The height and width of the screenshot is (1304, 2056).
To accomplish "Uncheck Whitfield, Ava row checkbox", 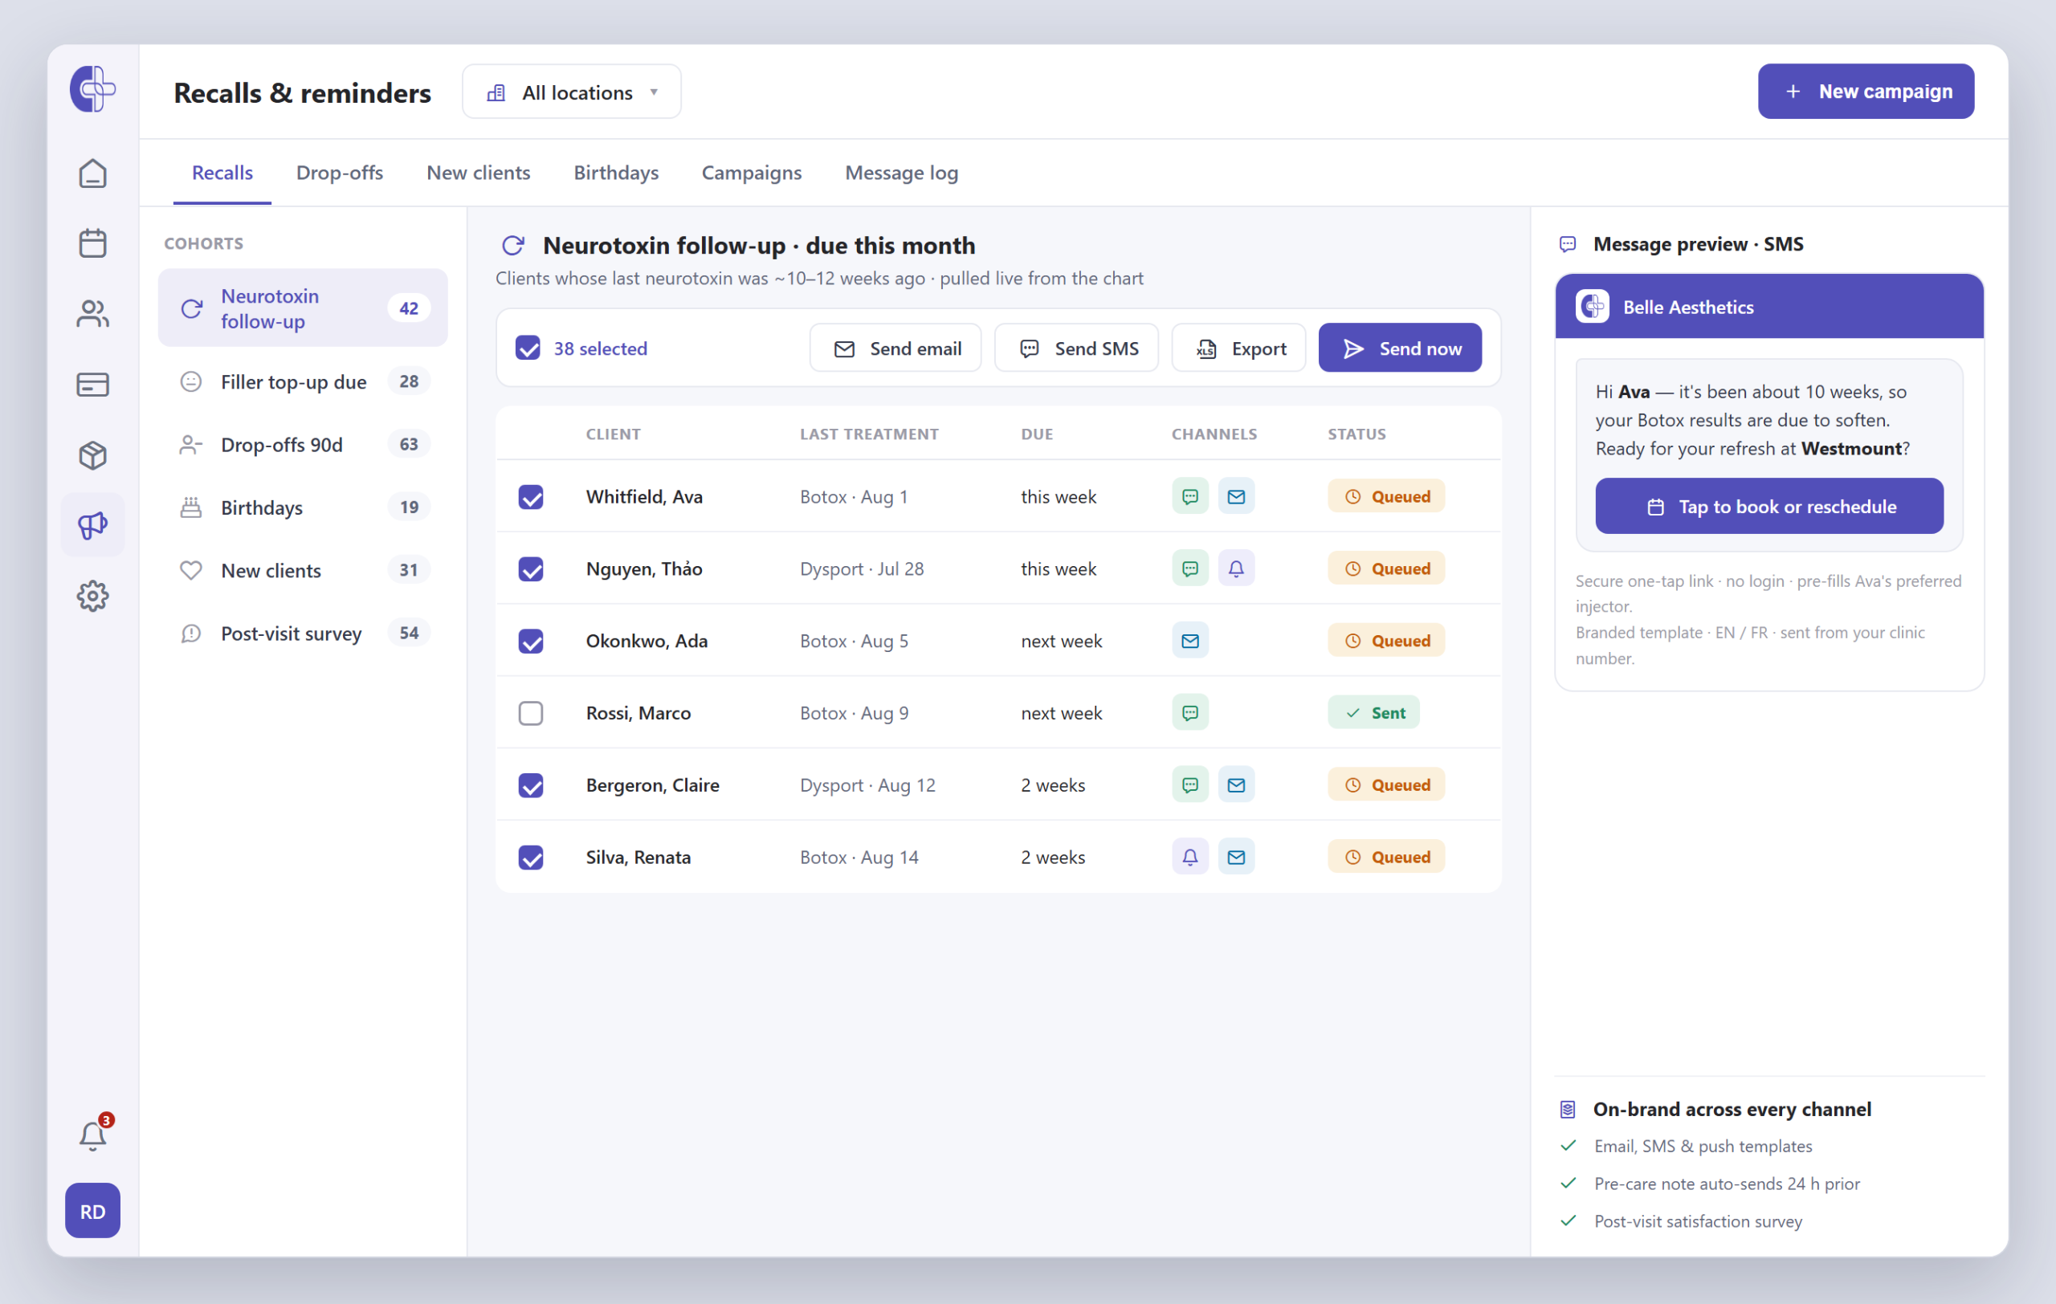I will [530, 497].
